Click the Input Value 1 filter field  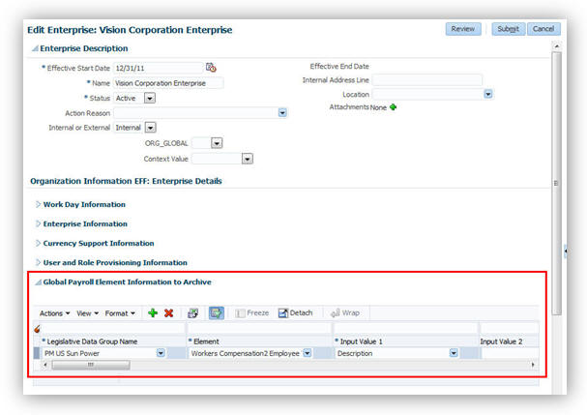tap(406, 329)
